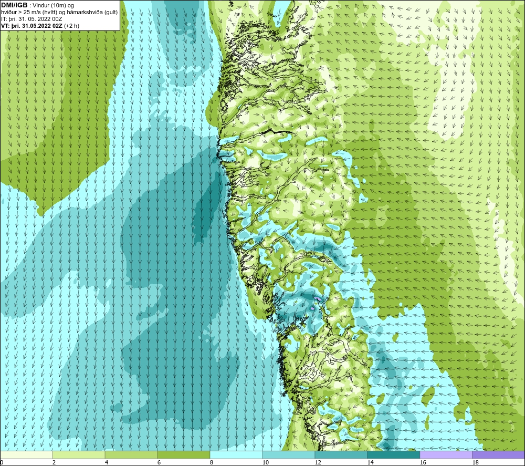
Task: Click the 6–8 m/s olive green legend swatch
Action: click(x=183, y=455)
